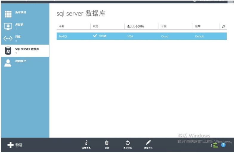Click the search magnifier in table header
The height and width of the screenshot is (153, 235).
click(223, 27)
